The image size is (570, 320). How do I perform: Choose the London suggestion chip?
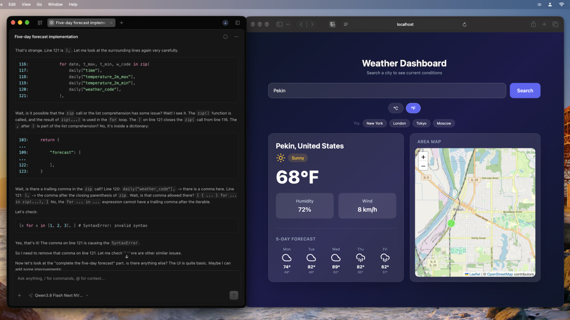pyautogui.click(x=399, y=124)
